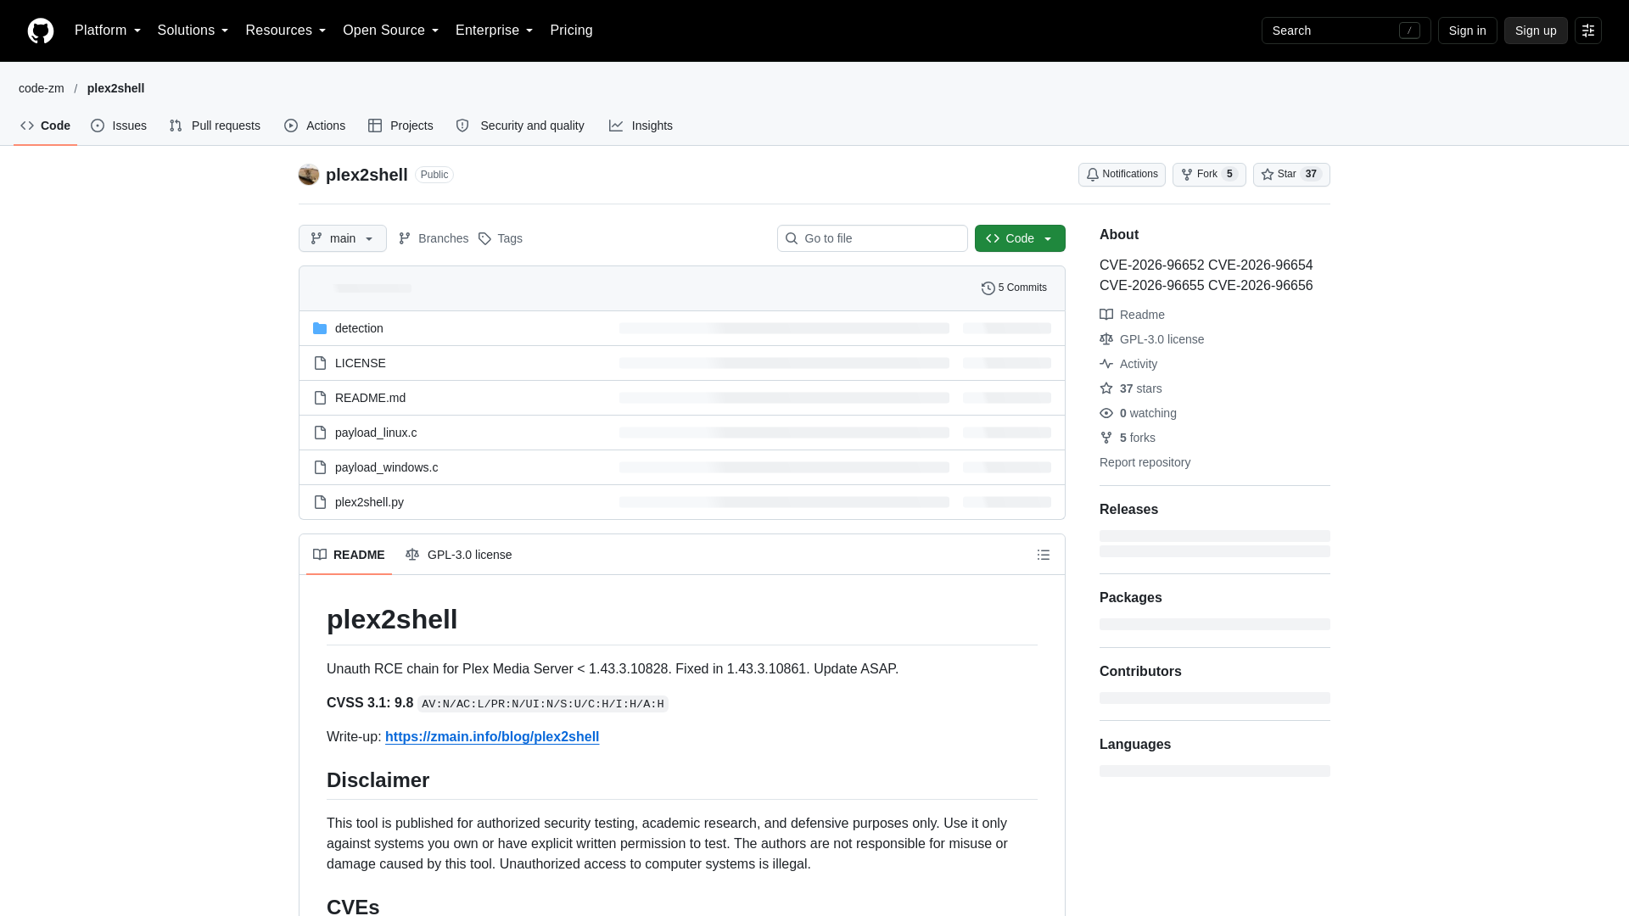This screenshot has height=916, width=1629.
Task: View 0 watching list
Action: (1138, 413)
